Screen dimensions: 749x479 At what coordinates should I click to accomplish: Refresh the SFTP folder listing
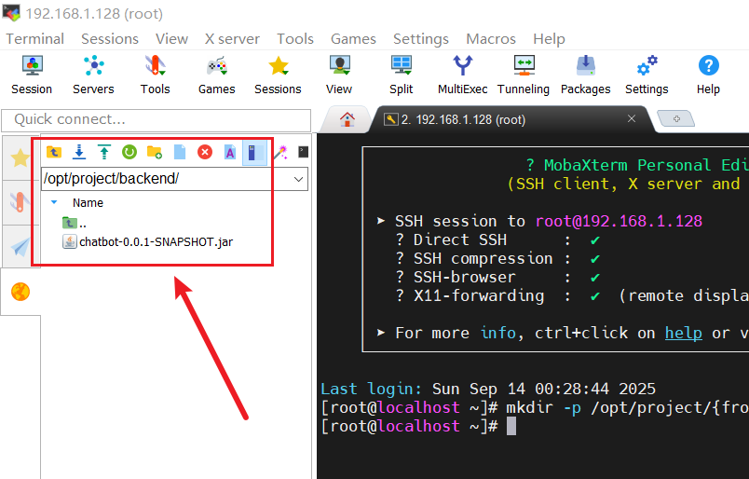[129, 152]
